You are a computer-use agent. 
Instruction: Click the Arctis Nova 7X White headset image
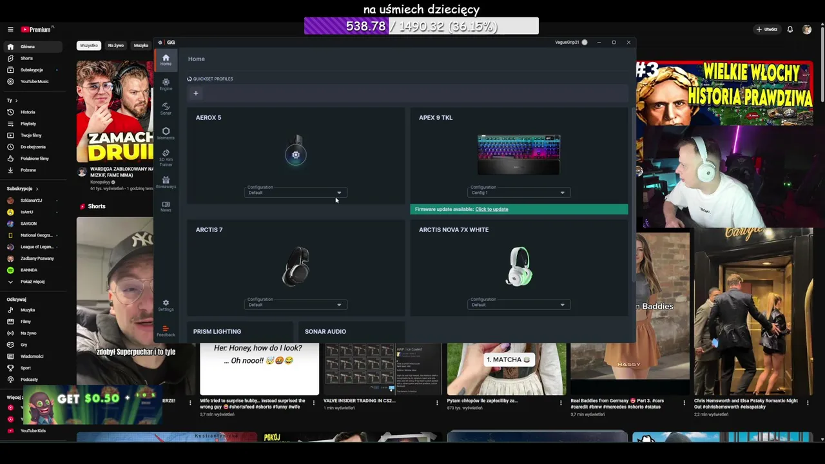coord(519,266)
